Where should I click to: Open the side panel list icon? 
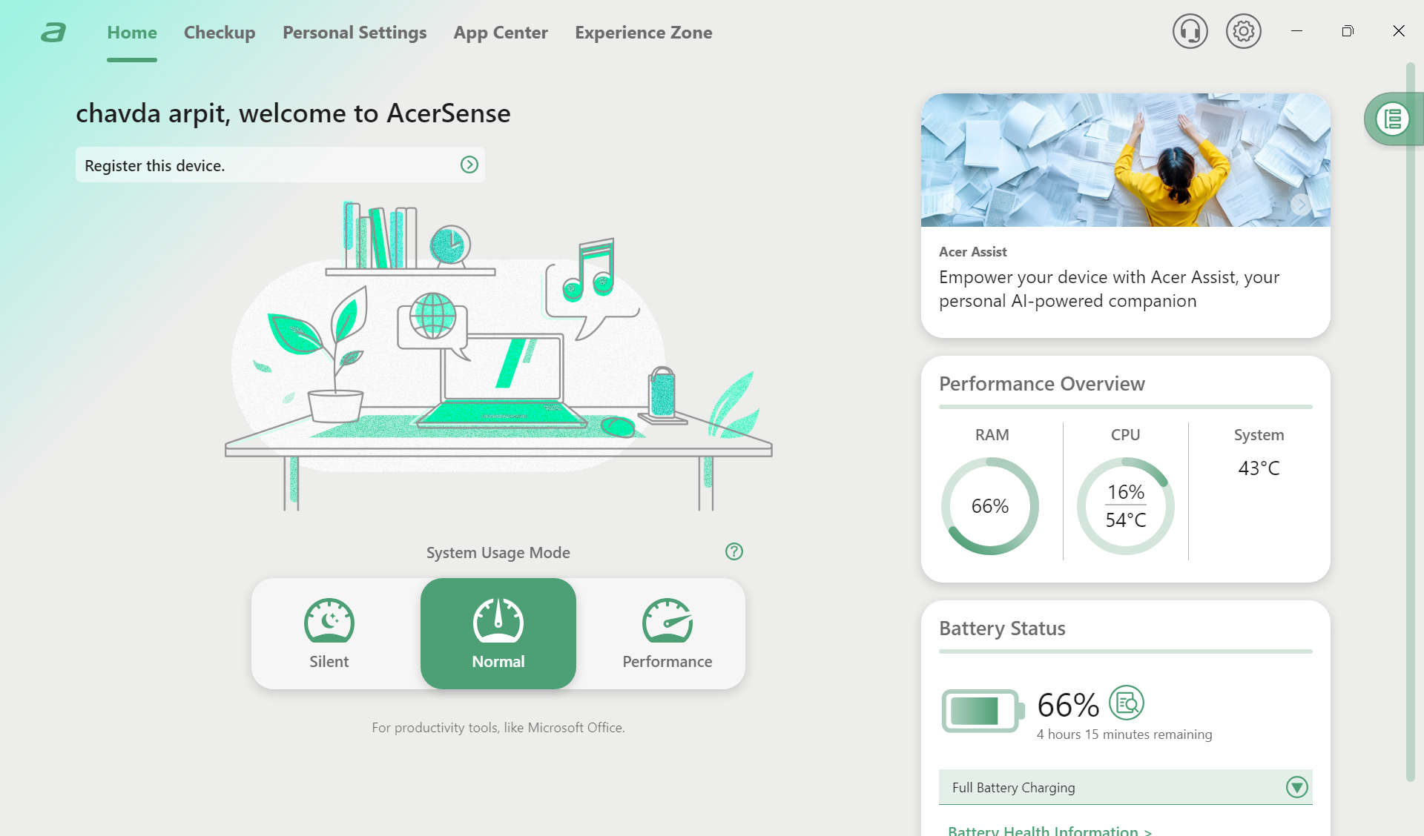(x=1392, y=119)
